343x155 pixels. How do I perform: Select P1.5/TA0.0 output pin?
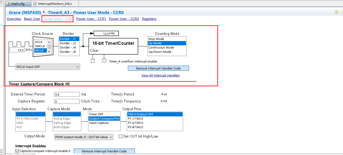155,123
